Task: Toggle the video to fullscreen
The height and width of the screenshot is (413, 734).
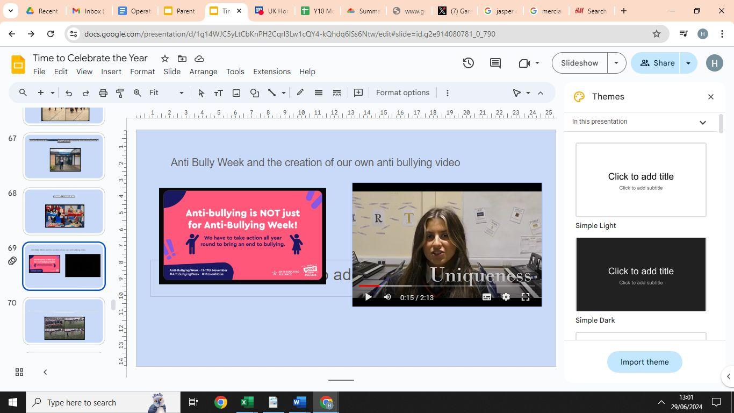Action: [526, 297]
